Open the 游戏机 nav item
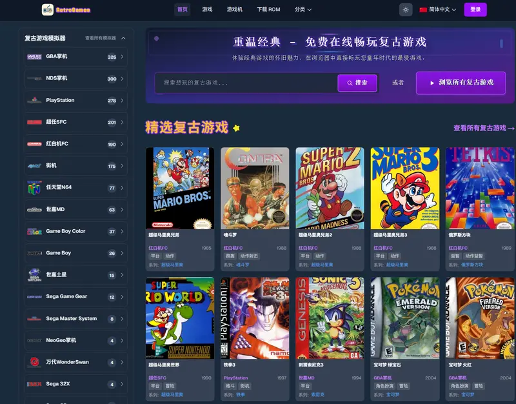This screenshot has width=516, height=404. point(235,10)
